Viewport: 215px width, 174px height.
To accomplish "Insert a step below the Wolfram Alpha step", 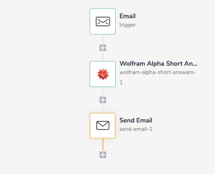I will [103, 100].
